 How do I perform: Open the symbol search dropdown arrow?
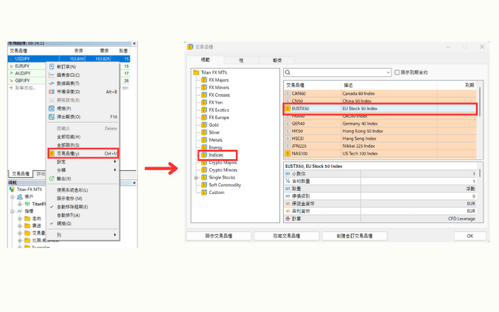(388, 72)
